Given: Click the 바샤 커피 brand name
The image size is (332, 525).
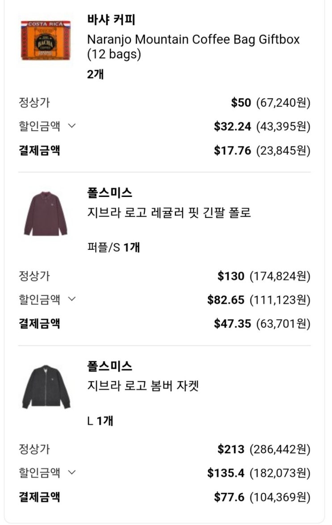Looking at the screenshot, I should coord(111,20).
